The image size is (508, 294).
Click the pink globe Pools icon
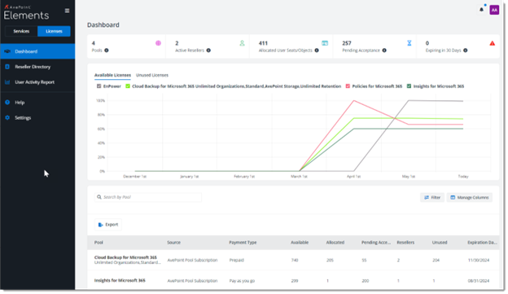pos(158,43)
